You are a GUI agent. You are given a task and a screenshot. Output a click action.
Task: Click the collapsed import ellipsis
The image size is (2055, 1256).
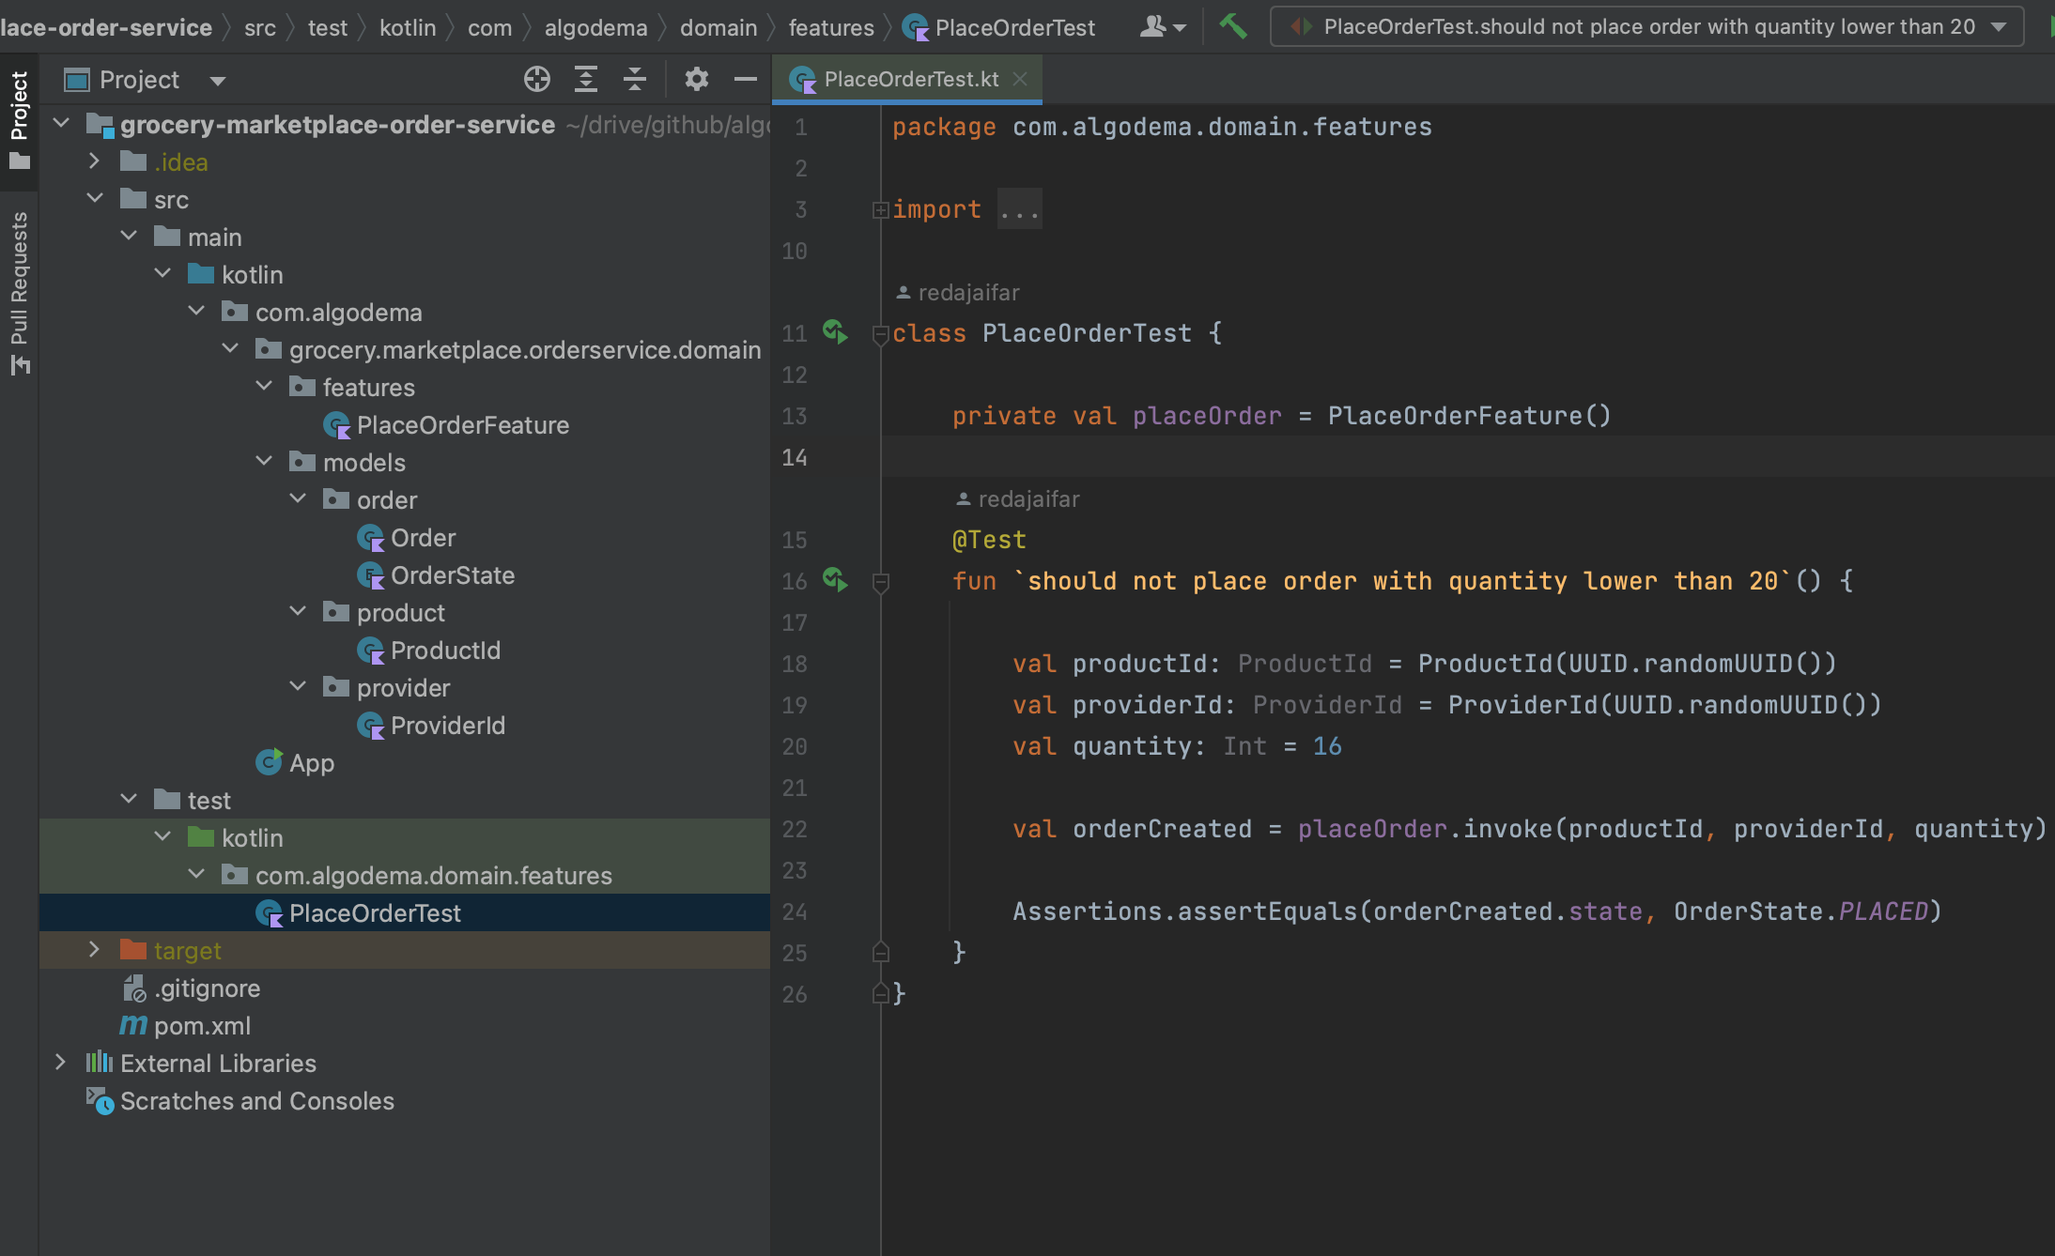[1020, 209]
